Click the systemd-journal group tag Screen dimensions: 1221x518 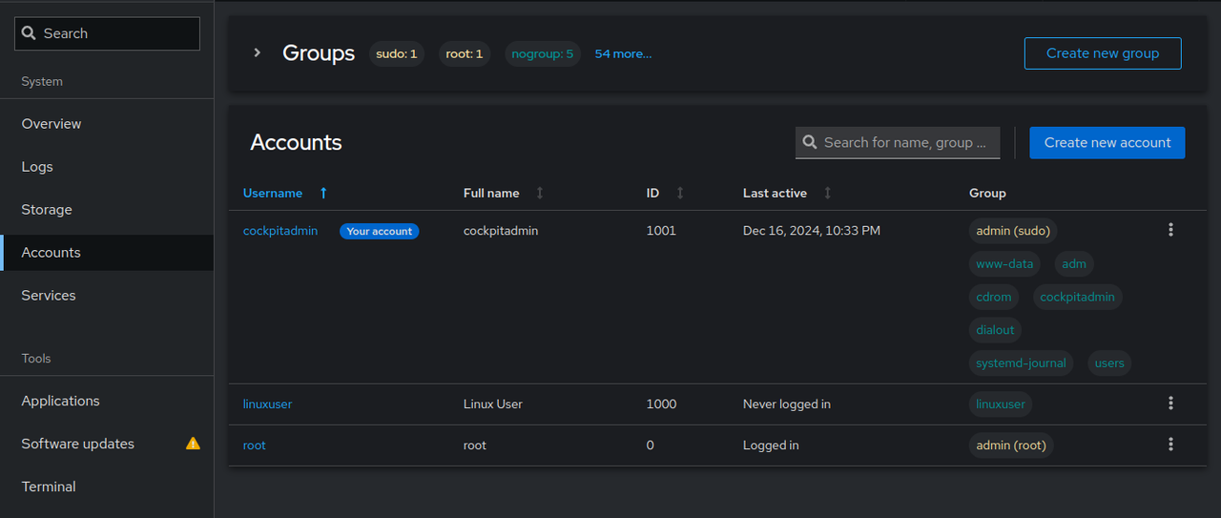coord(1021,363)
